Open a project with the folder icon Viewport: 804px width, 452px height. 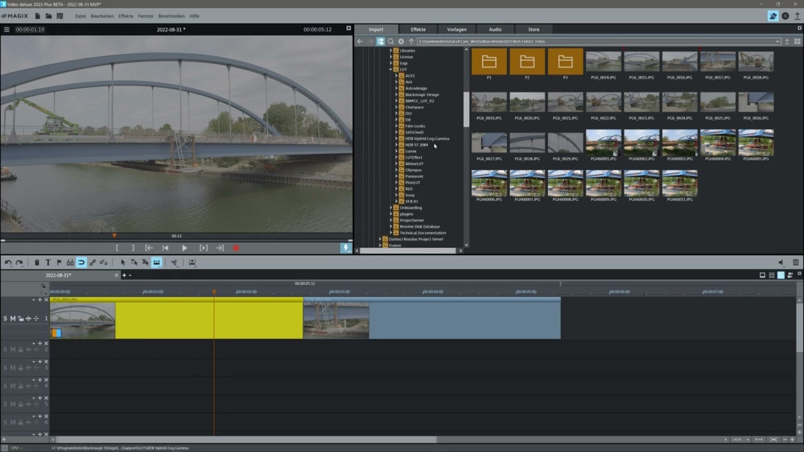click(48, 16)
